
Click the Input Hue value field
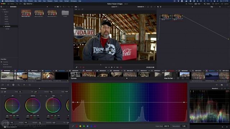point(167,126)
